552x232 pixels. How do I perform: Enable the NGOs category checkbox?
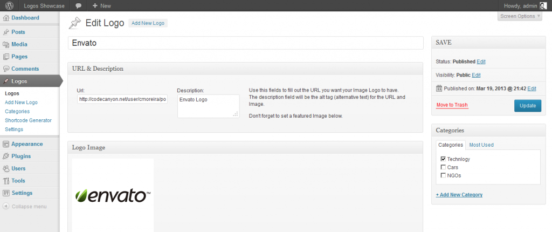point(443,175)
